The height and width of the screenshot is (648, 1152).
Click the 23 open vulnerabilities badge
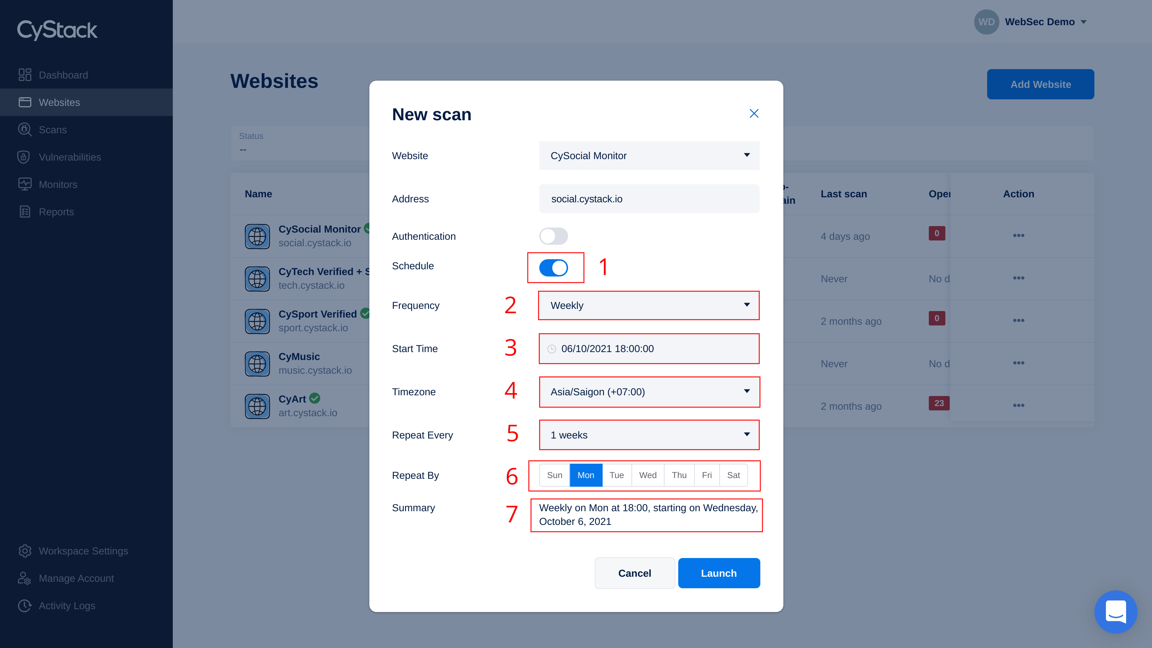pos(939,403)
